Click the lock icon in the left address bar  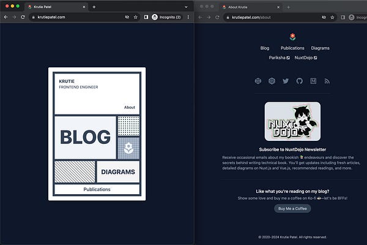click(x=34, y=17)
